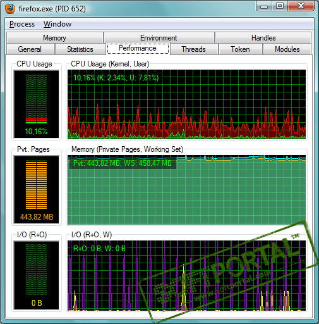Maximize the firefox.exe properties window
Image resolution: width=319 pixels, height=324 pixels.
[280, 6]
